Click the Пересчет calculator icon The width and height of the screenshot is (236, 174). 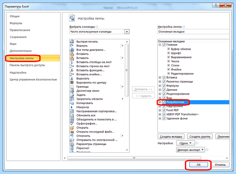pos(72,148)
